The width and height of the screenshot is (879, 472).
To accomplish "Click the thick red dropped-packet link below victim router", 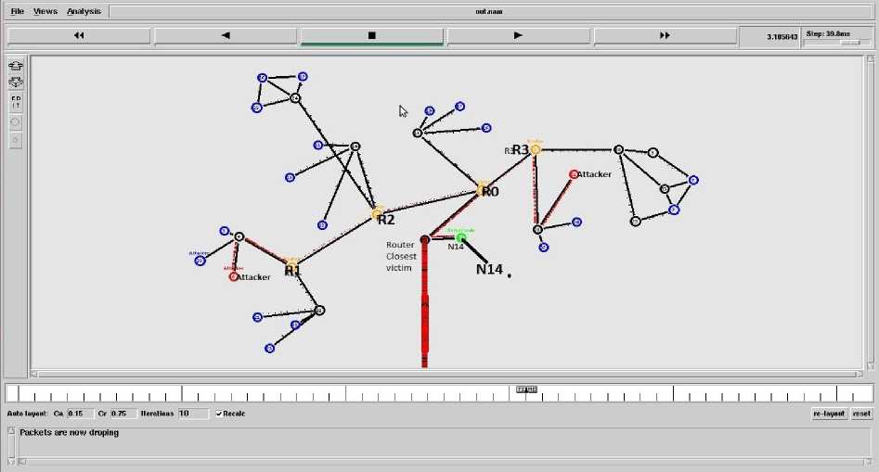I will [x=424, y=305].
